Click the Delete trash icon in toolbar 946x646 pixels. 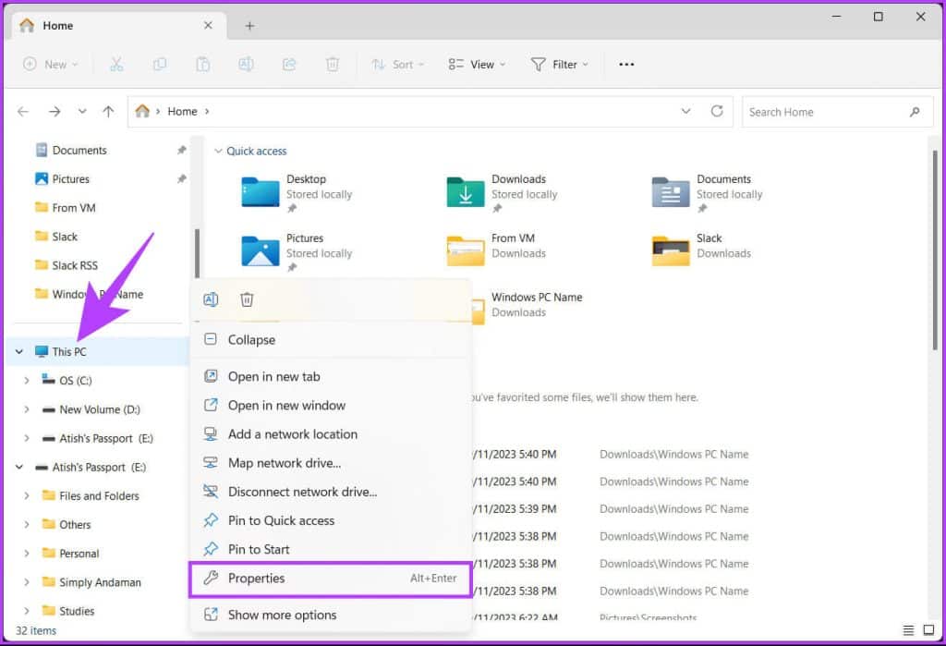point(333,65)
